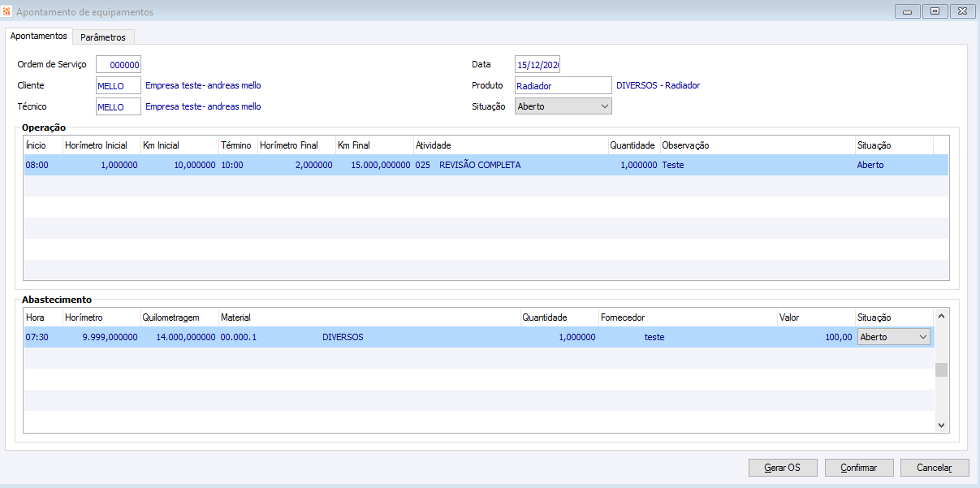
Task: Click the 10,000000 Km Inicial cell
Action: [179, 165]
